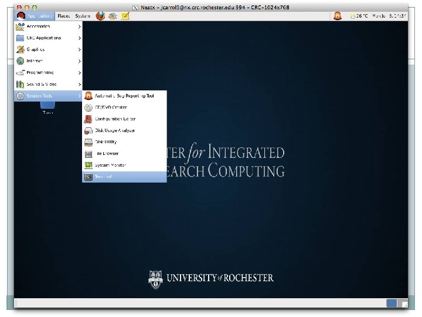Click the mail client icon in panel

pos(113,16)
